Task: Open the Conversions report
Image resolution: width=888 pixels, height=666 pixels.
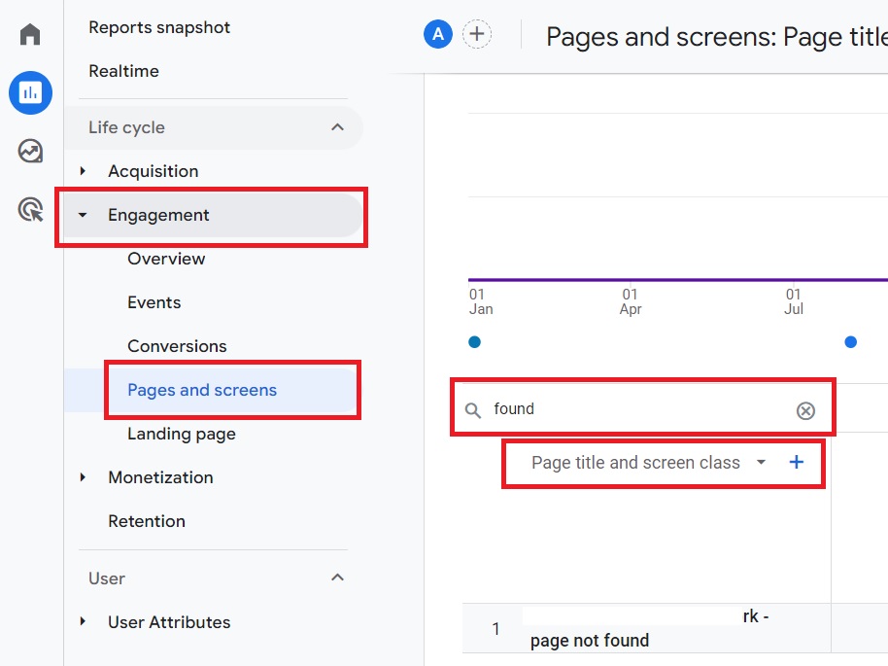Action: [177, 346]
